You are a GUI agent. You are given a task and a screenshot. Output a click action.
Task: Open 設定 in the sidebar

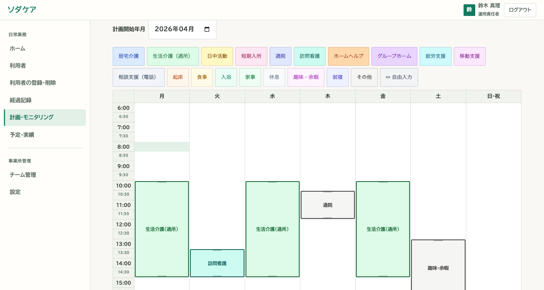45,192
